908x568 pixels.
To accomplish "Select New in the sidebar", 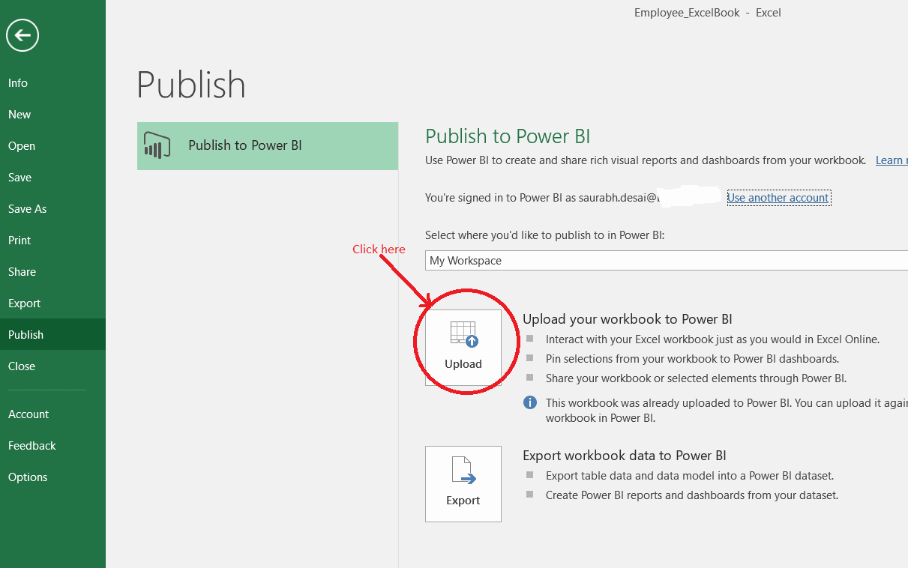I will (x=19, y=115).
